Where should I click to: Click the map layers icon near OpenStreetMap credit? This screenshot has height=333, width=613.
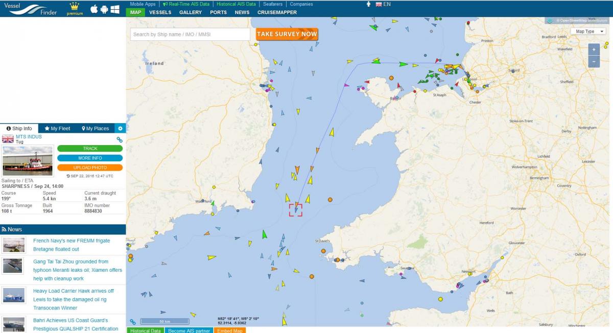point(550,20)
